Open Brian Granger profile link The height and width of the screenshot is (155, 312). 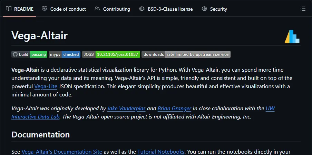(174, 108)
